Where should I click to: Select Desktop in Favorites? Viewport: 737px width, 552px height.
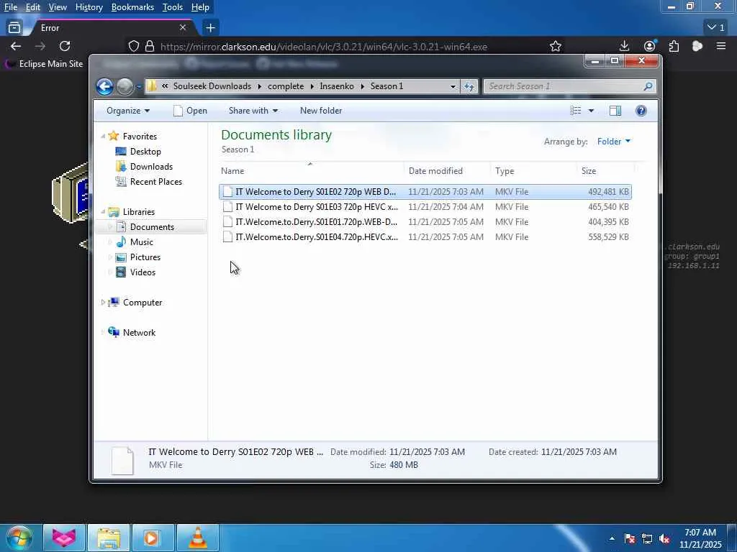click(x=145, y=152)
